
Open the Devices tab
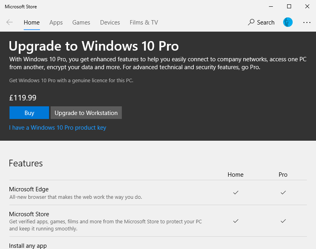point(110,23)
